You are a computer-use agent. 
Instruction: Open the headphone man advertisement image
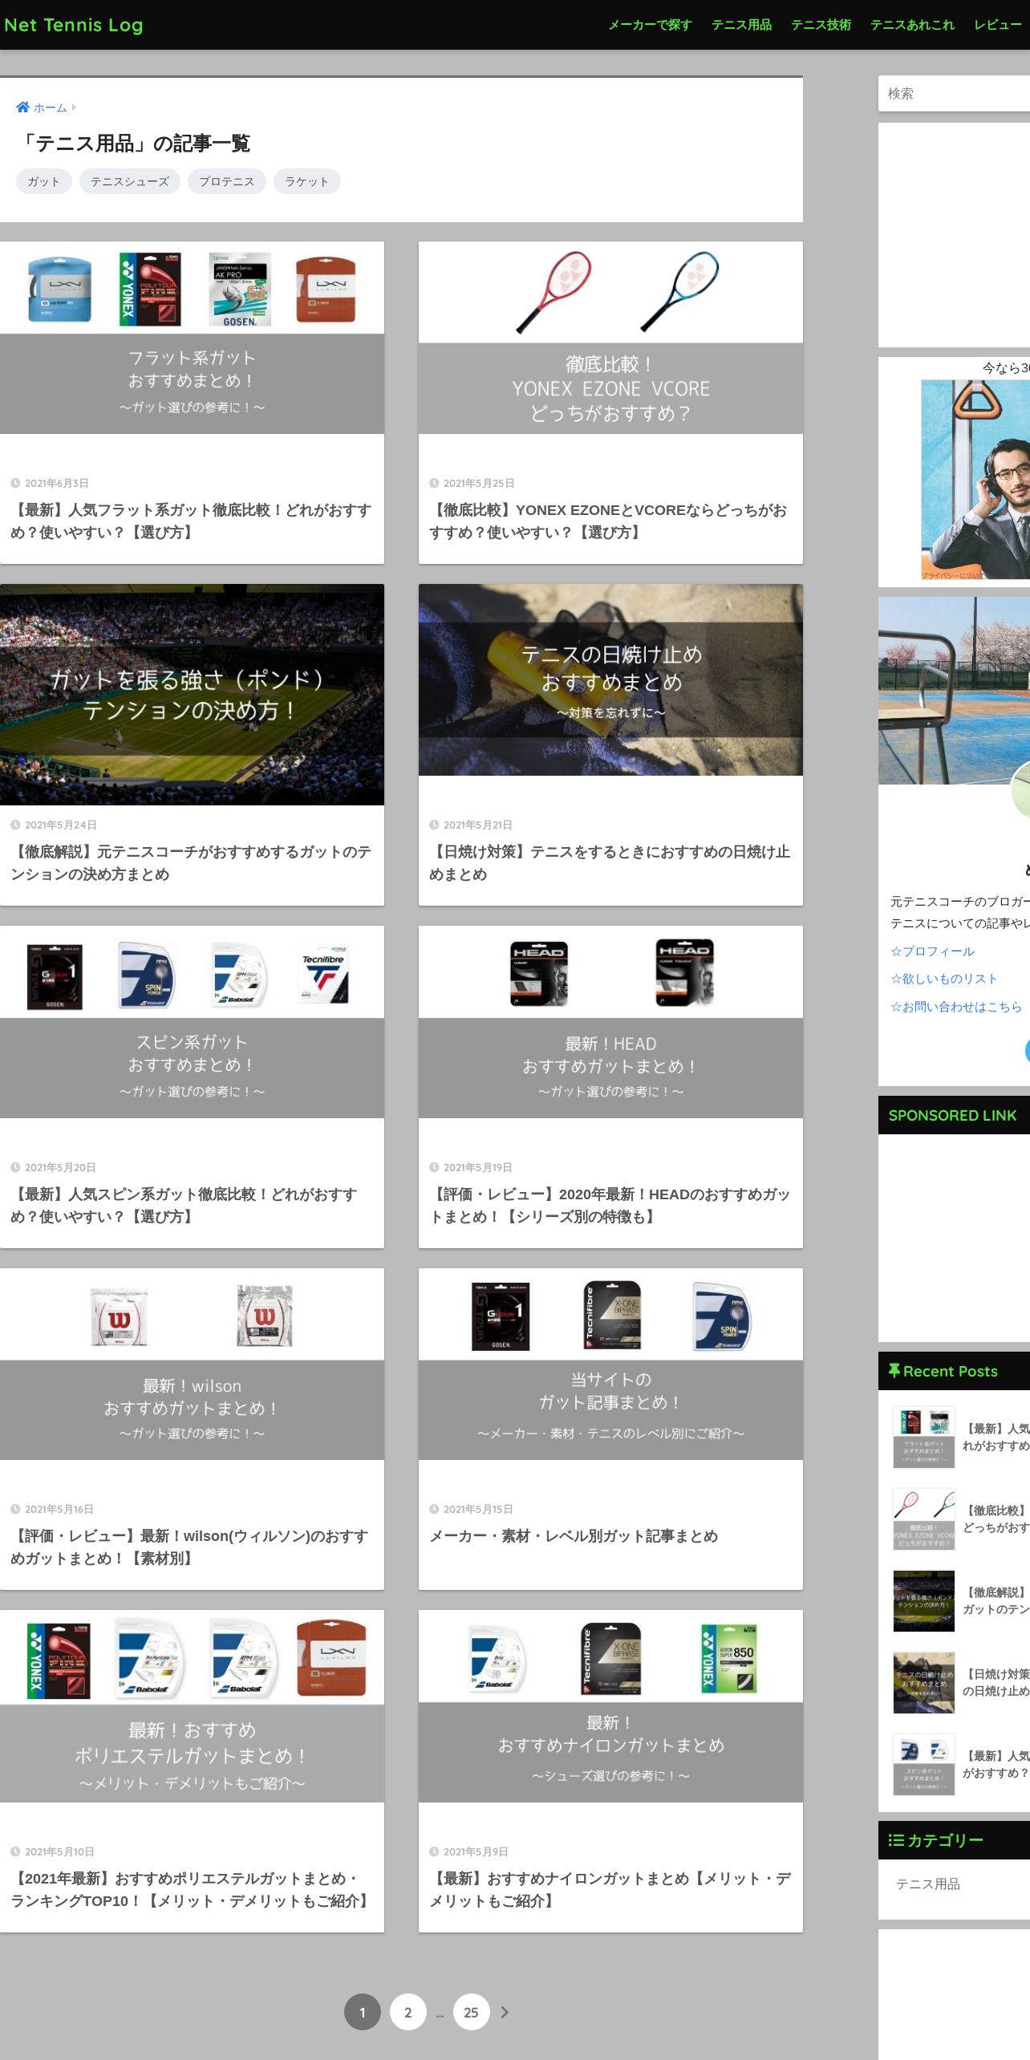click(x=975, y=479)
